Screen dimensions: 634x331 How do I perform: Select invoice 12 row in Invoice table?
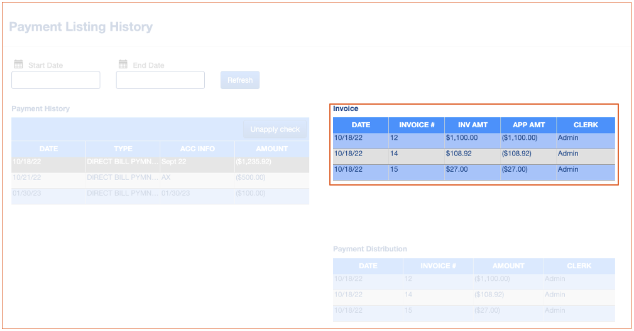point(474,138)
